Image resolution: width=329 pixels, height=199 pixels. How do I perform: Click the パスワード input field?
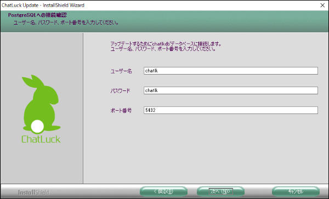[x=231, y=90]
